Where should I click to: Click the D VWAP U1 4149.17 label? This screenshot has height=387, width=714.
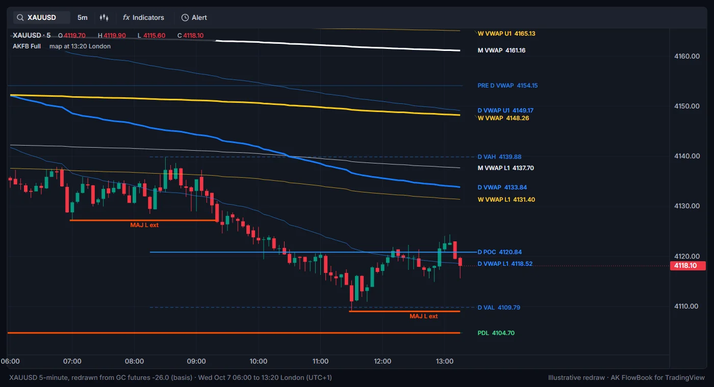[505, 110]
